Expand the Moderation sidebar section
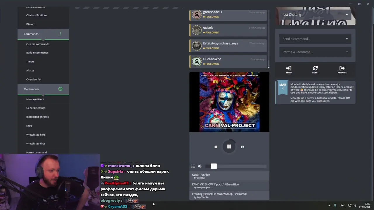 click(x=43, y=89)
